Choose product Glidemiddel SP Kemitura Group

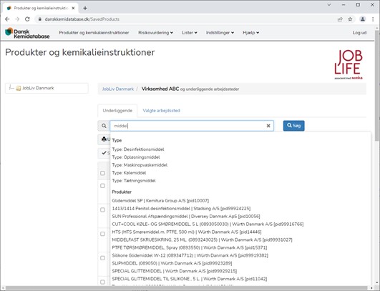[x=160, y=201]
